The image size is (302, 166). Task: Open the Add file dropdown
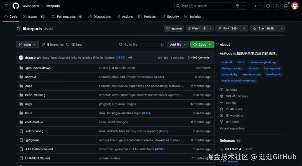point(178,45)
